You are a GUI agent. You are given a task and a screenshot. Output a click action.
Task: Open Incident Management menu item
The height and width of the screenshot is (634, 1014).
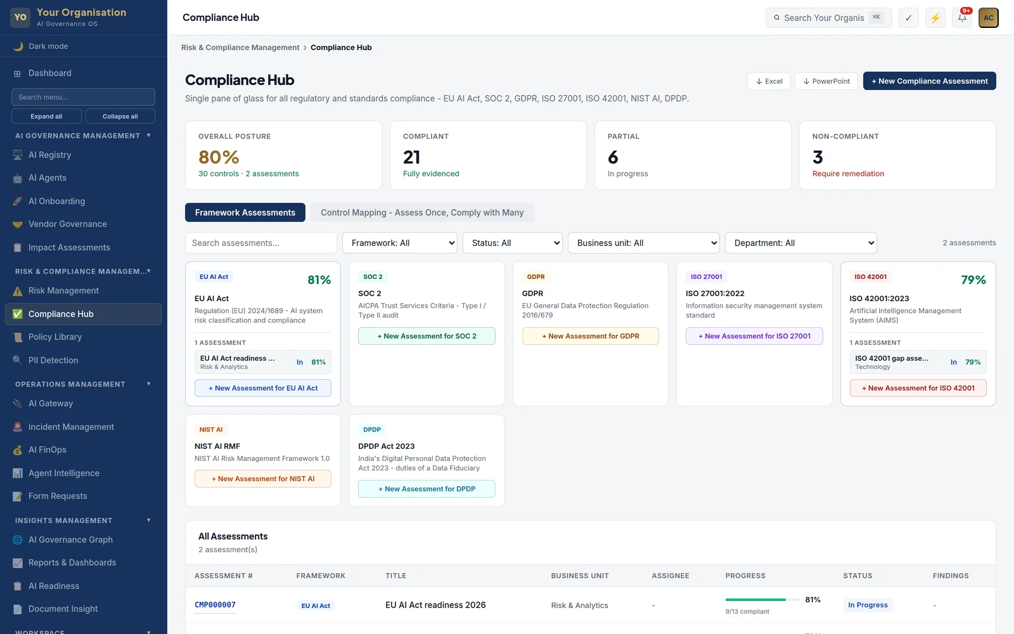click(x=83, y=427)
